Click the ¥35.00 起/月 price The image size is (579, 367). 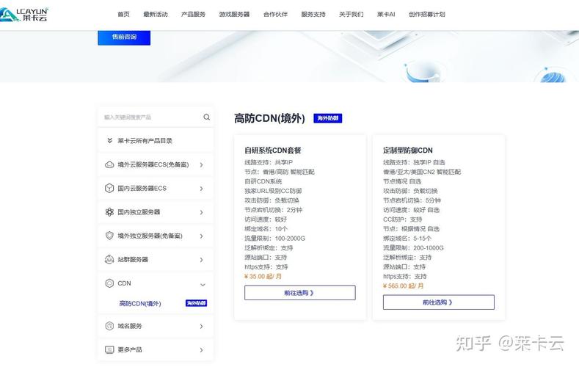pyautogui.click(x=263, y=276)
